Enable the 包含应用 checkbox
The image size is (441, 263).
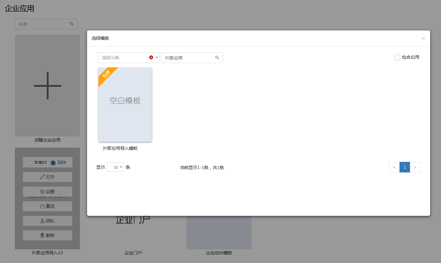[397, 58]
